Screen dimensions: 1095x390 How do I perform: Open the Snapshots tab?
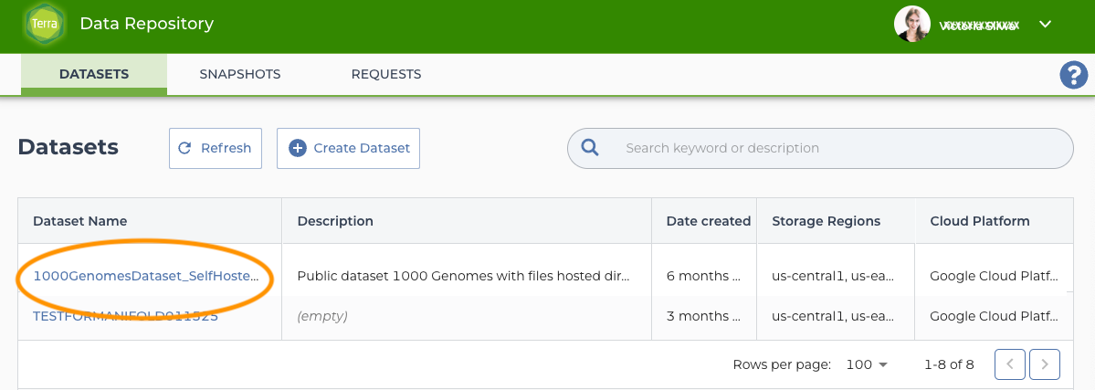click(240, 74)
